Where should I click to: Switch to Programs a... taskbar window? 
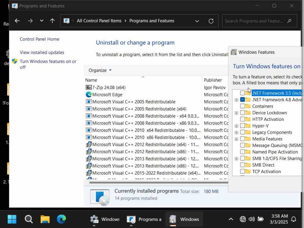coord(144,219)
